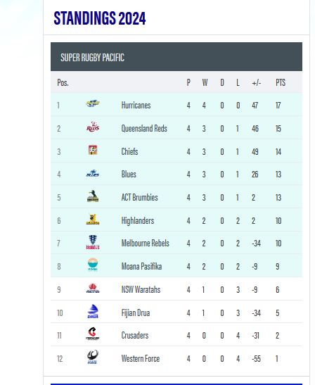The image size is (315, 385).
Task: Click the Blues team logo
Action: 93,173
